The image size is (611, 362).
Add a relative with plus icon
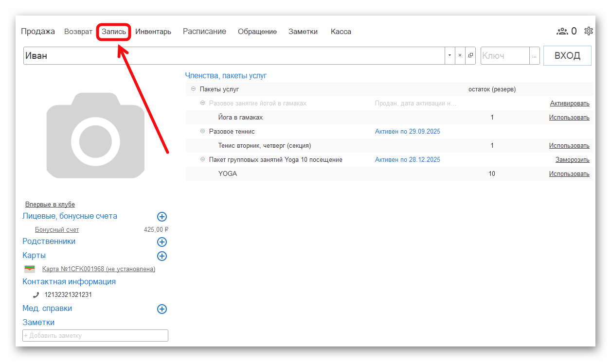click(x=162, y=242)
